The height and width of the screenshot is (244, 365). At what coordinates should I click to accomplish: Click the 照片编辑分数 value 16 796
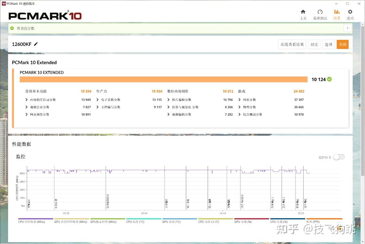click(x=228, y=100)
